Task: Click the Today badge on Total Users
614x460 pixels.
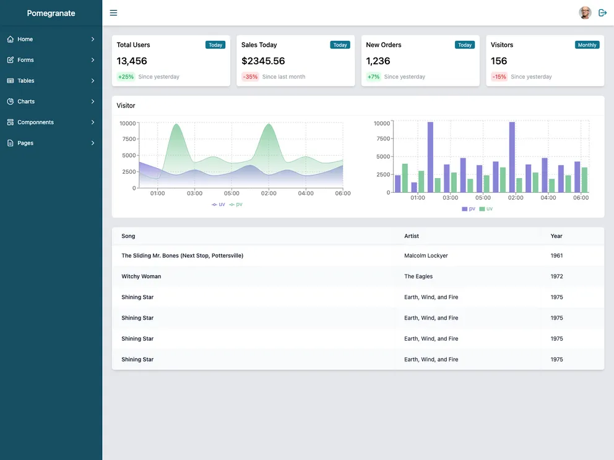Action: 215,45
